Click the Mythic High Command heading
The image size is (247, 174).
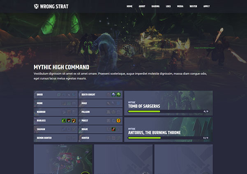pyautogui.click(x=61, y=67)
